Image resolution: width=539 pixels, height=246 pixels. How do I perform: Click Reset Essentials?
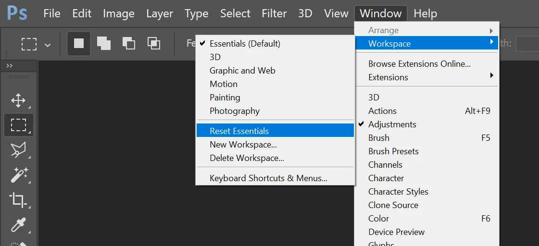pos(275,131)
